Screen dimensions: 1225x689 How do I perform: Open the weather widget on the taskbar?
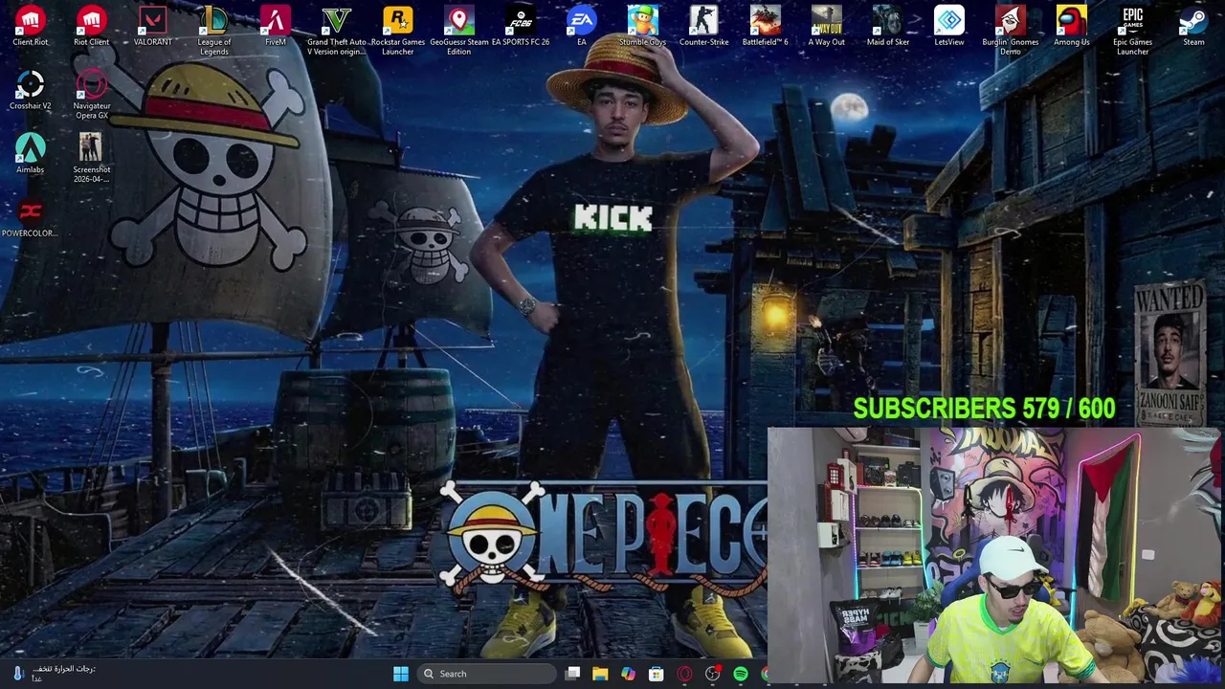pyautogui.click(x=53, y=674)
